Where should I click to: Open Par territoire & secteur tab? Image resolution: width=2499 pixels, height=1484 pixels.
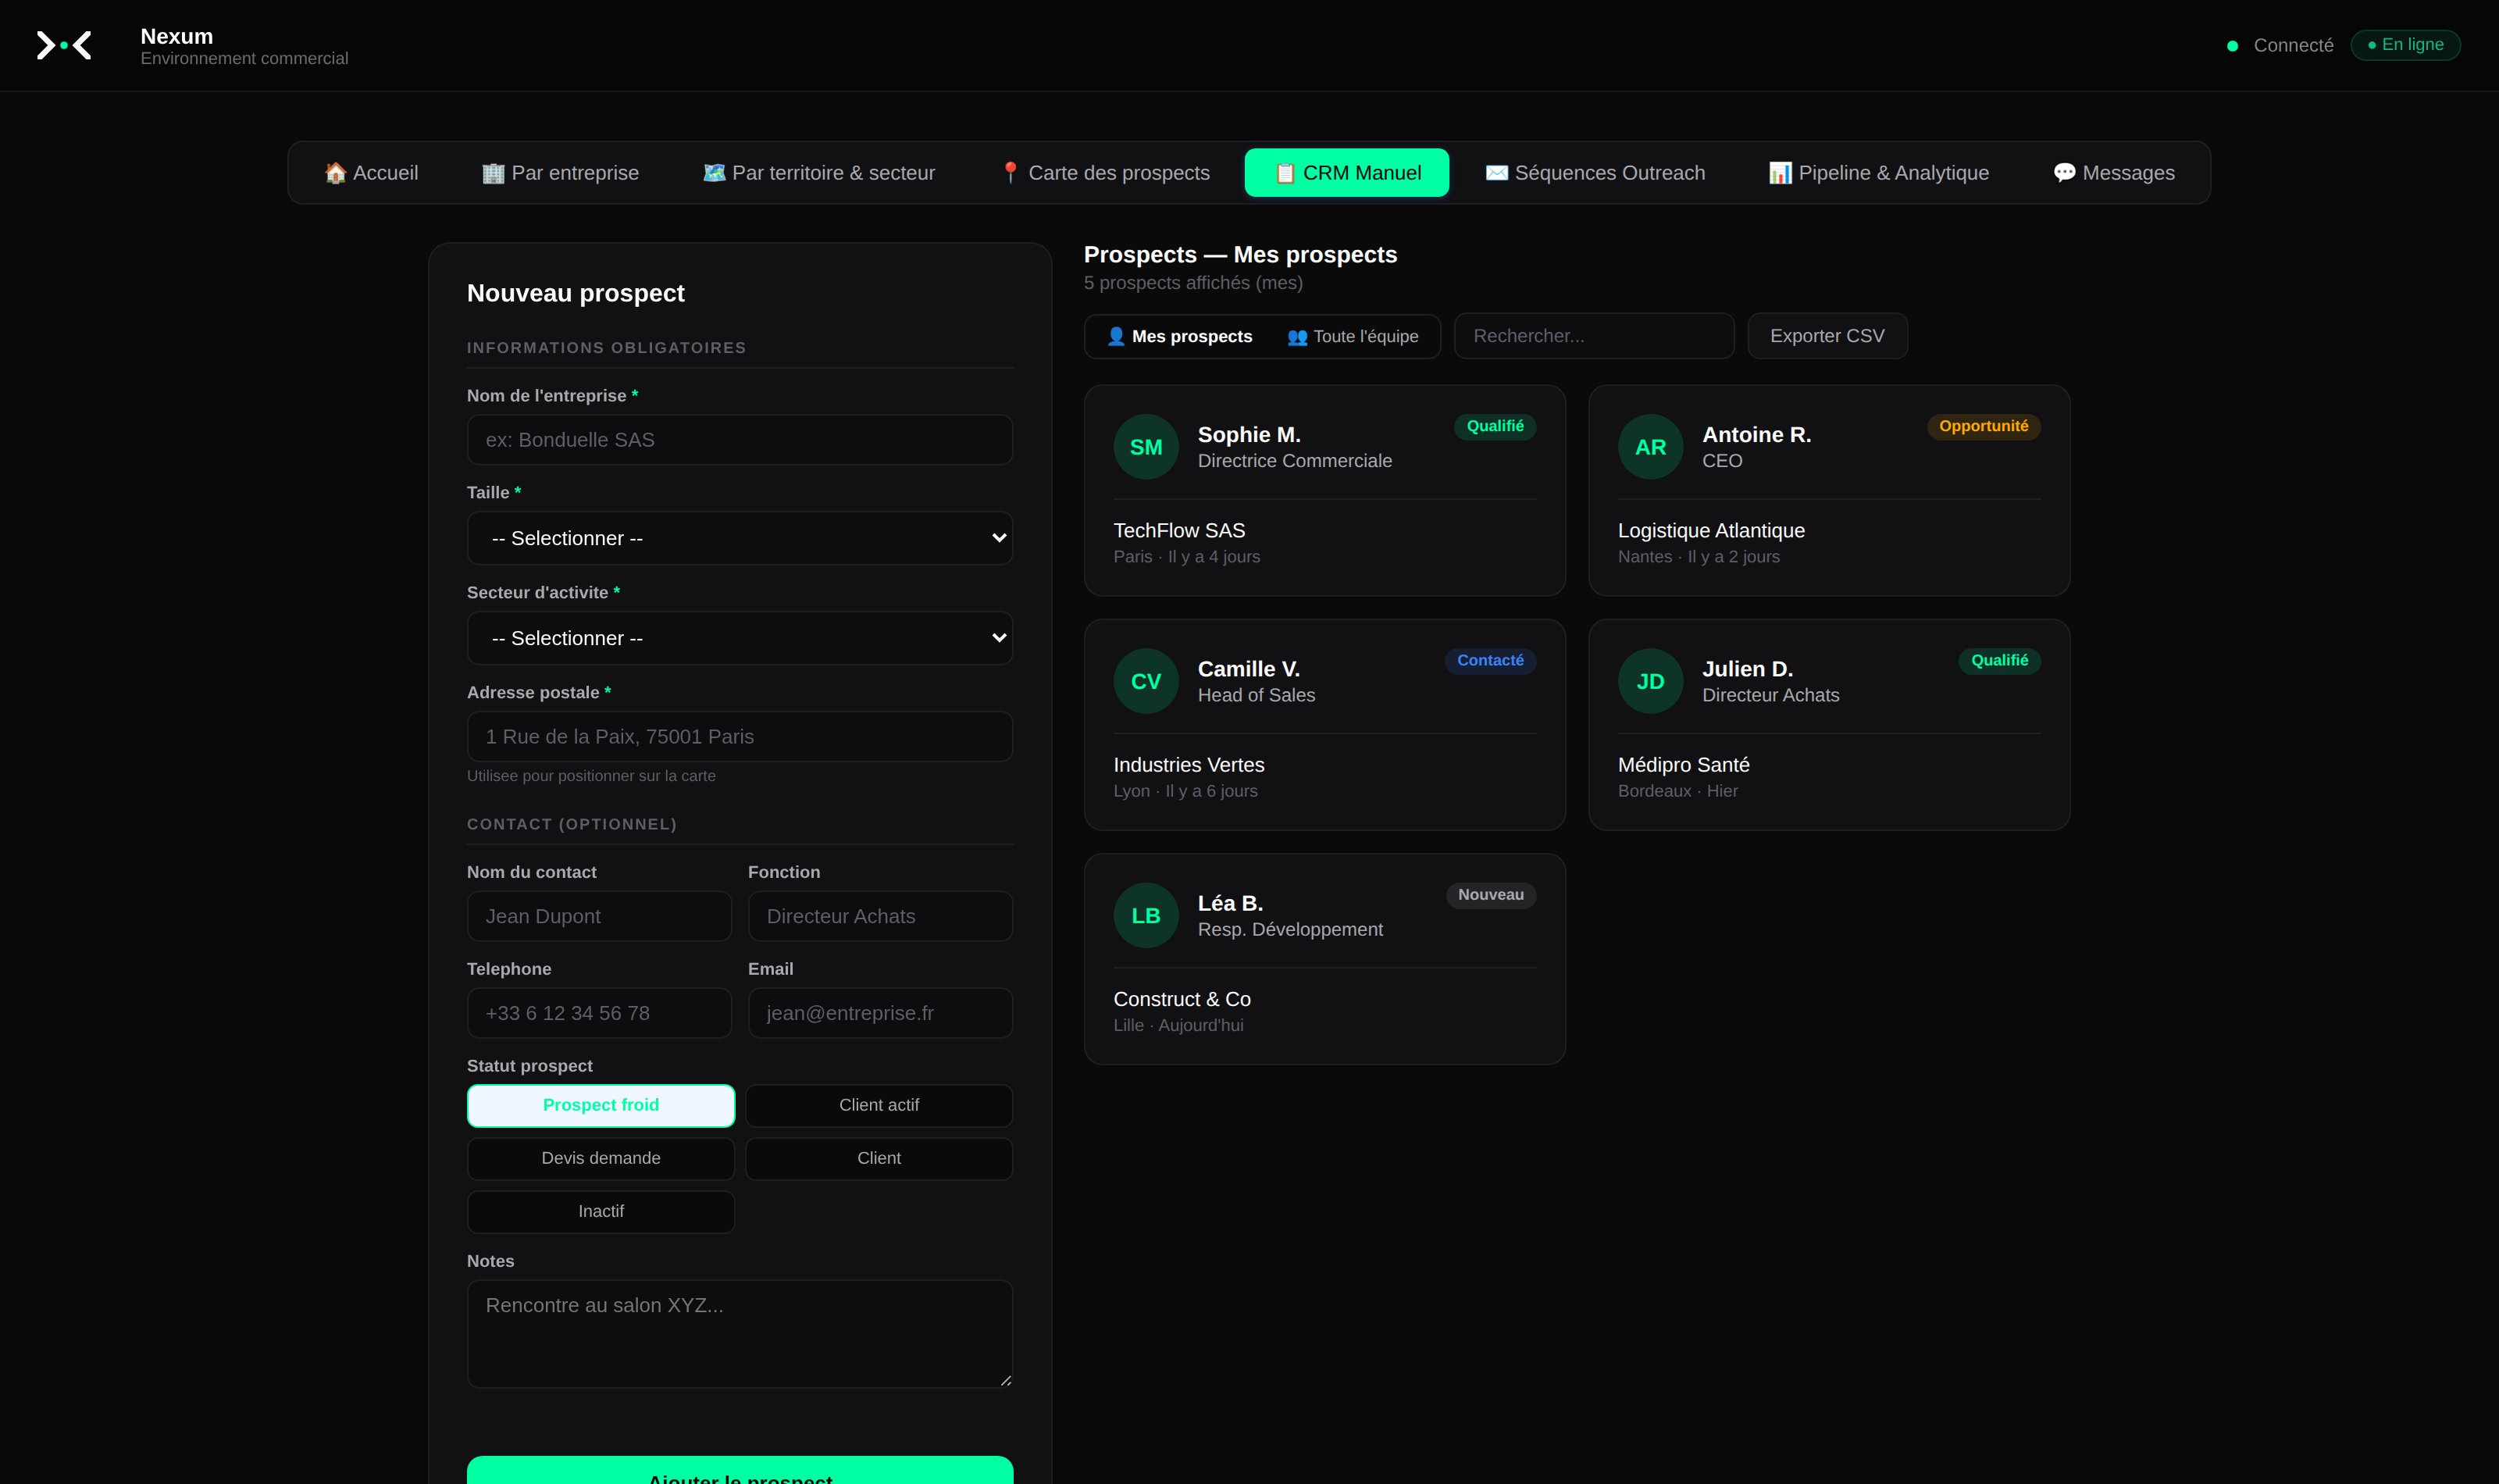pyautogui.click(x=818, y=173)
